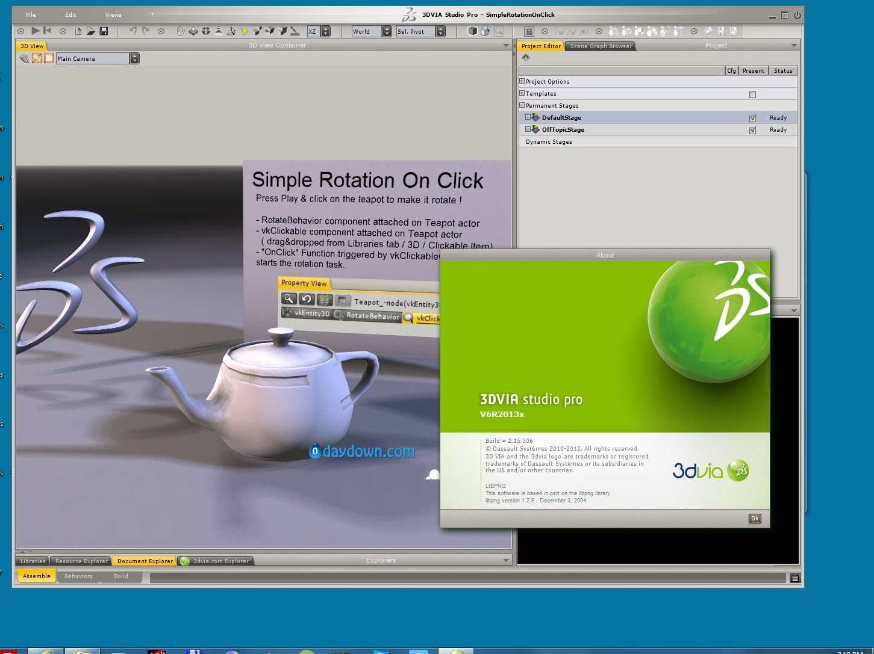Select the 3D View tab

(x=32, y=46)
